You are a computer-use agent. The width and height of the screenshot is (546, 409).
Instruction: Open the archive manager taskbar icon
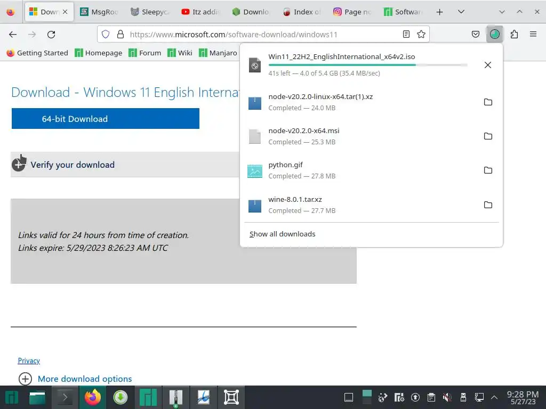(x=176, y=397)
